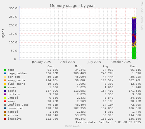This screenshot has height=129, width=145.
Task: Click the indigo cache legend swatch
Action: pos(5,91)
